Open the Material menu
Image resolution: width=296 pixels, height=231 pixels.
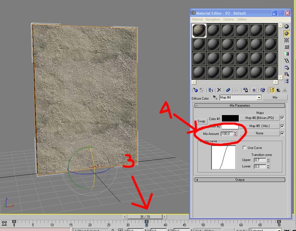tap(197, 19)
